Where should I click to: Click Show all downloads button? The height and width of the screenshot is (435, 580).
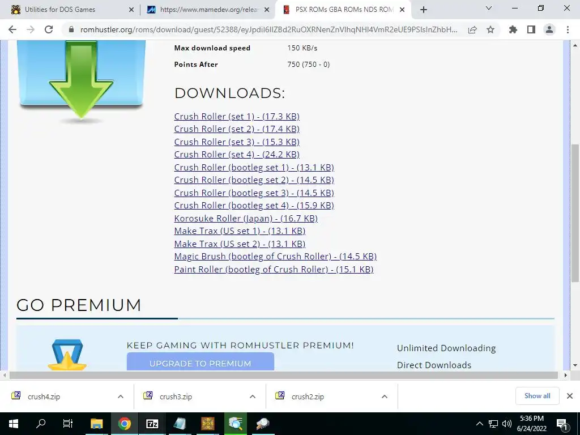click(537, 396)
